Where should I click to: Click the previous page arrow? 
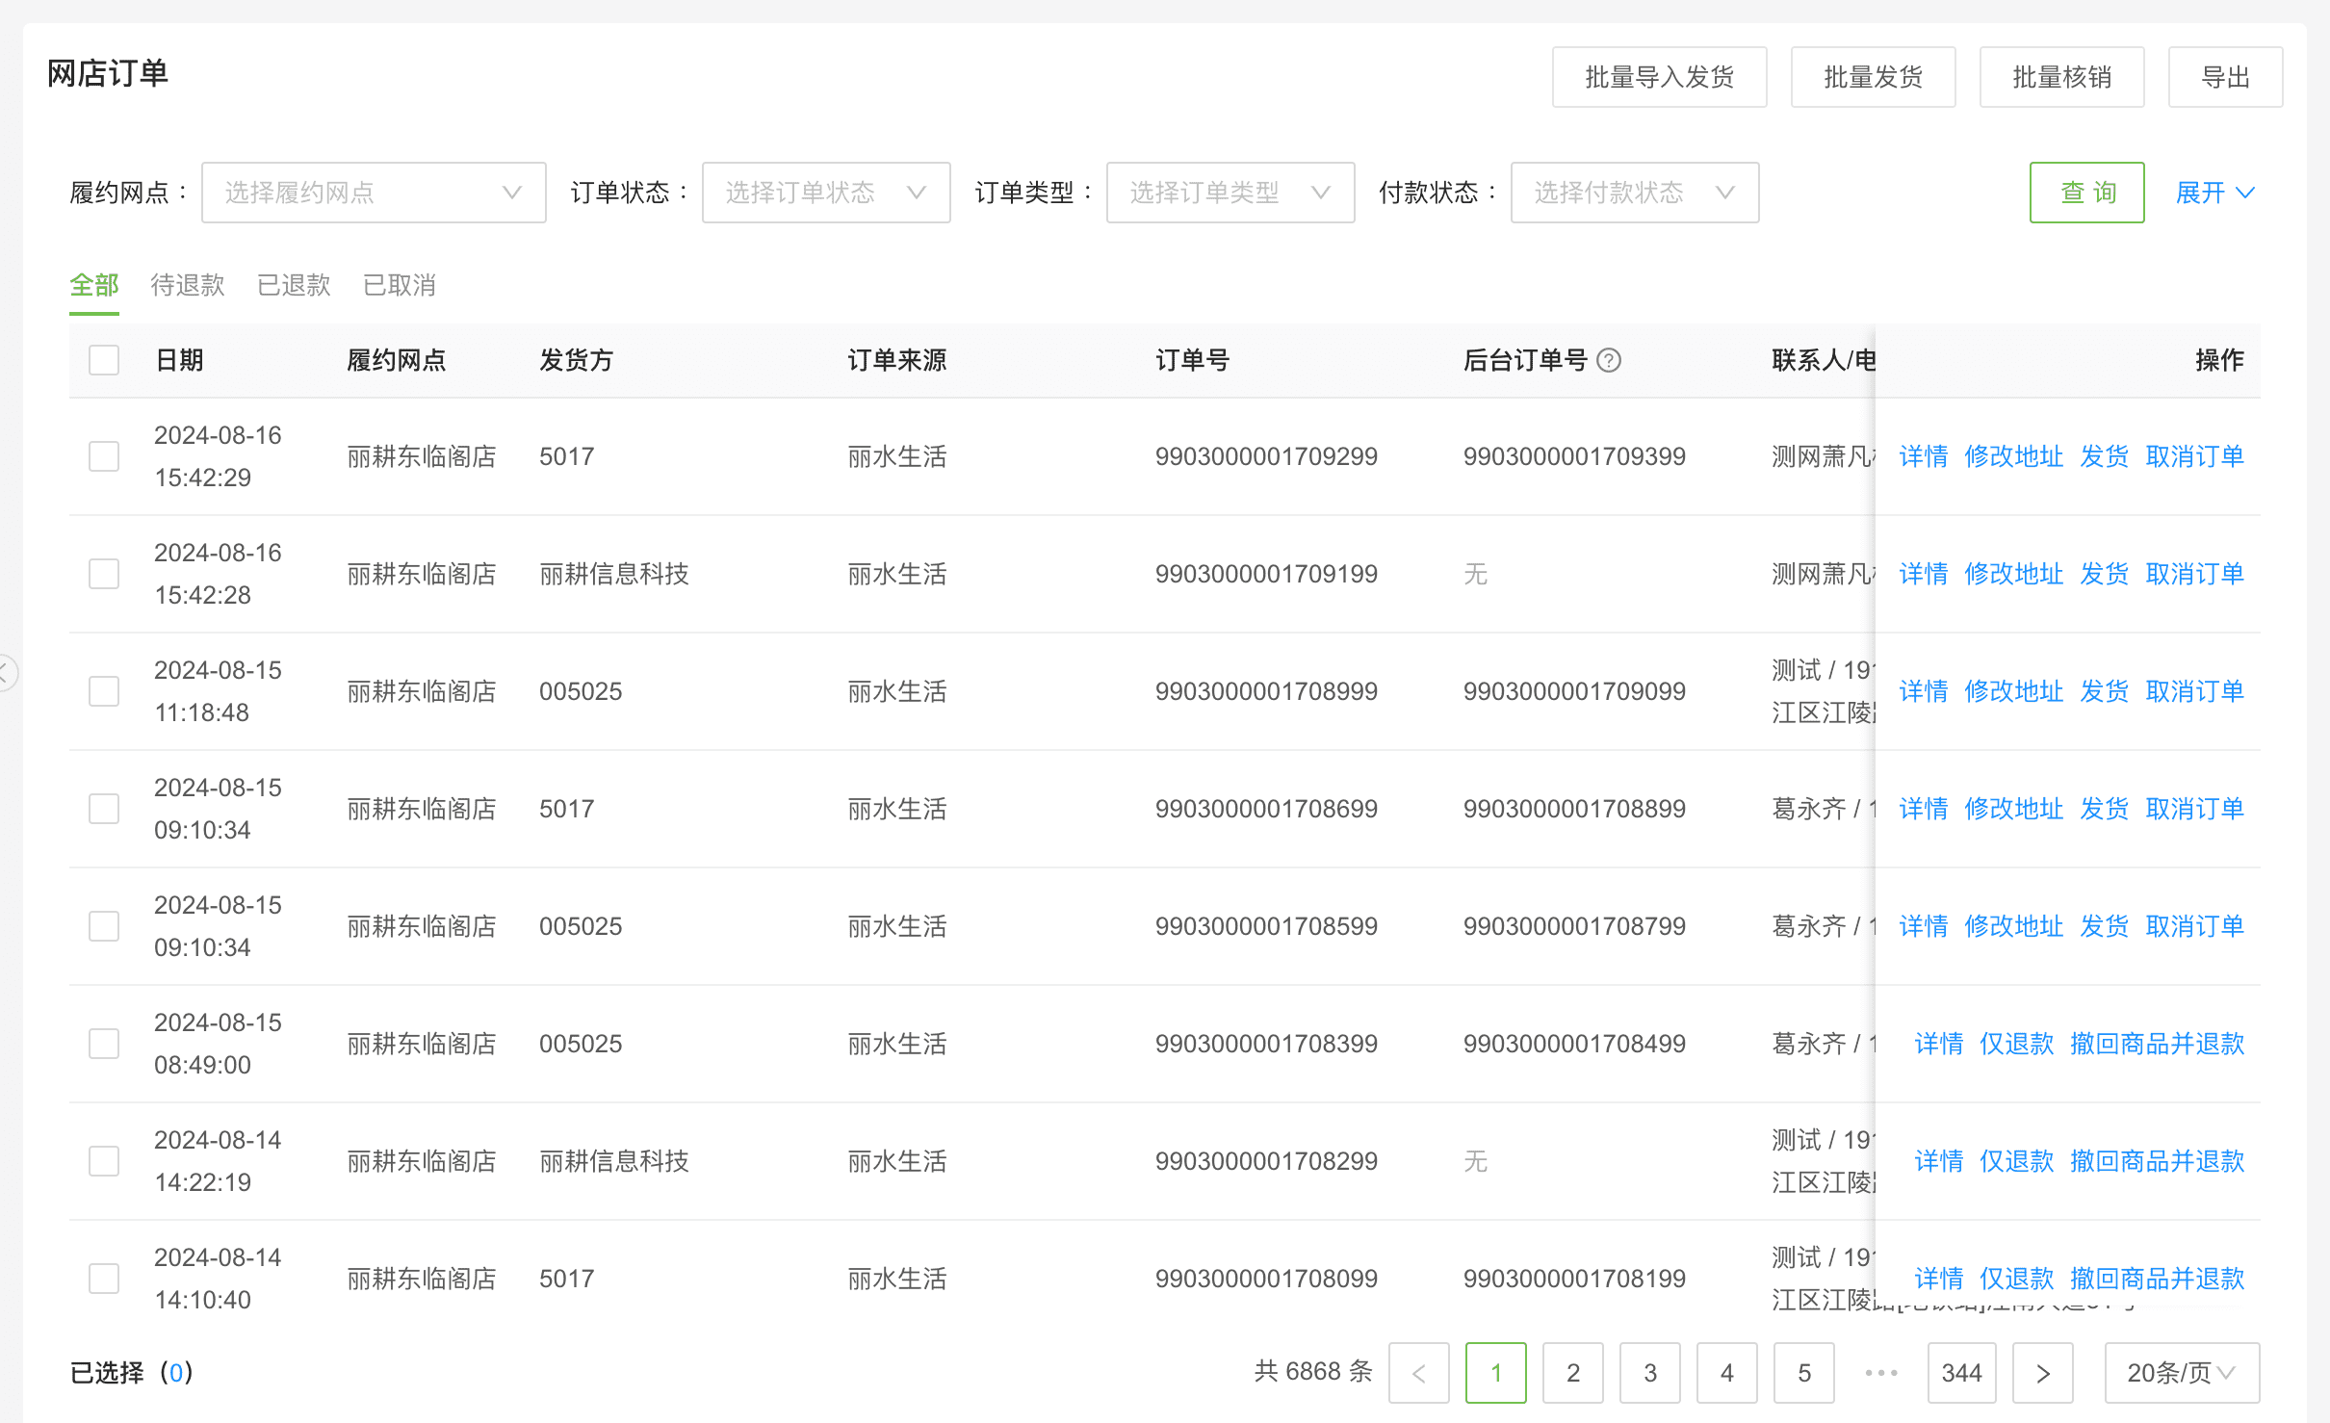coord(1418,1372)
